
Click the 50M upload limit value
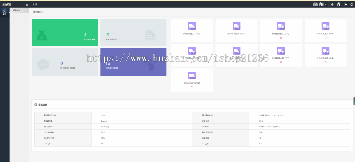[103, 133]
